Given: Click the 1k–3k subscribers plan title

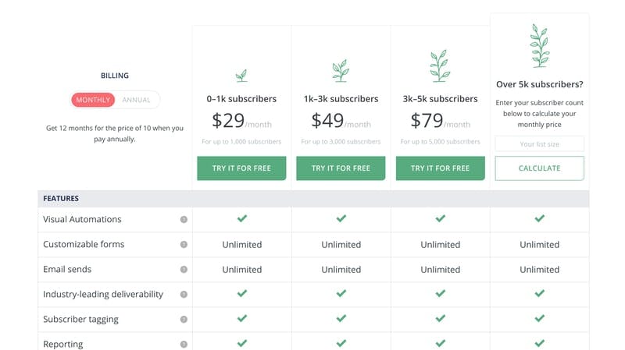Looking at the screenshot, I should 341,99.
